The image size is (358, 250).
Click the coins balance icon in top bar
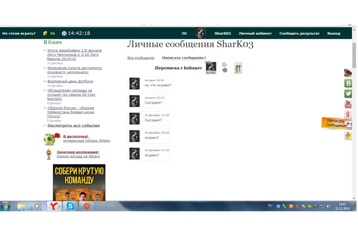45,34
